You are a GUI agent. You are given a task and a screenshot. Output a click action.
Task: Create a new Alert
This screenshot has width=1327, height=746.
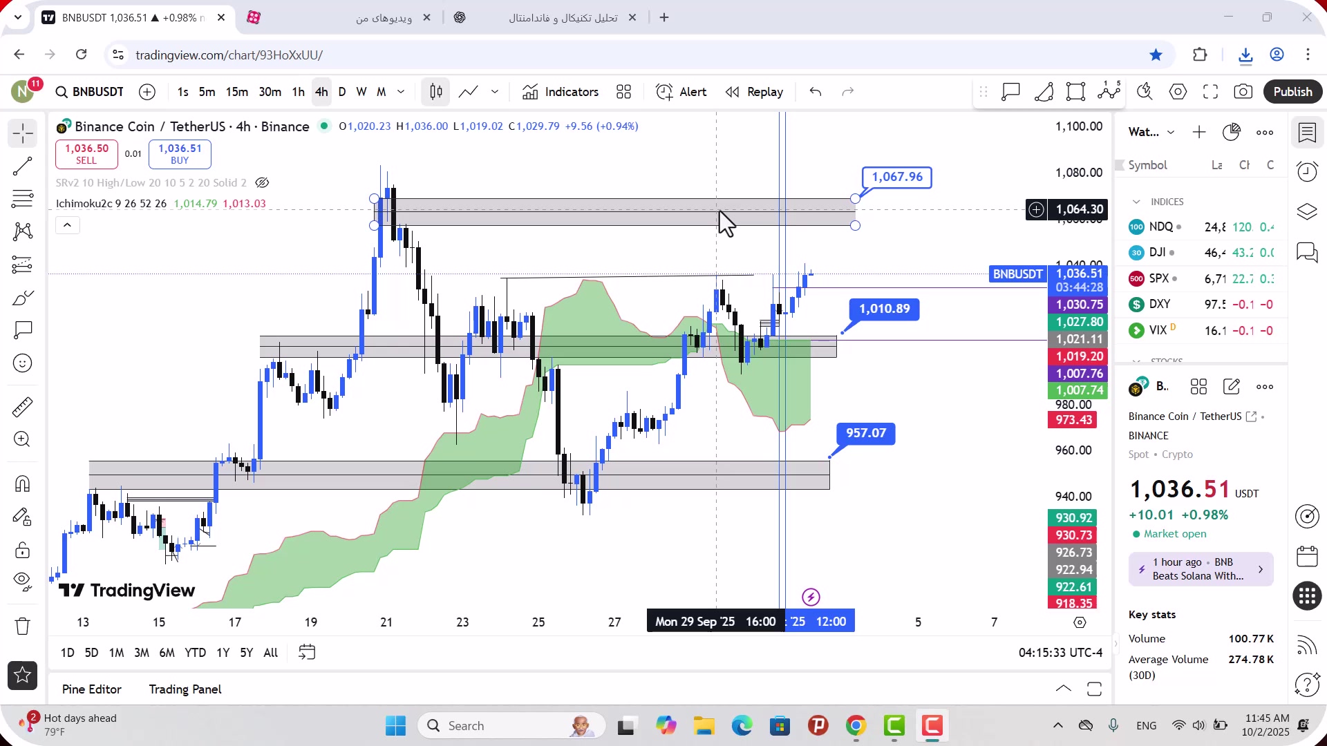[x=681, y=92]
